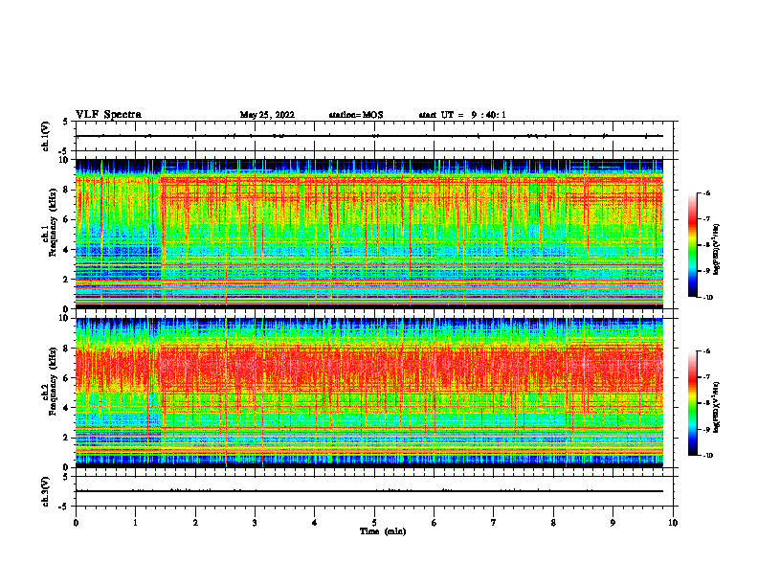This screenshot has width=758, height=586.
Task: Click the ch.1 color scale log(PSD) label
Action: pyautogui.click(x=717, y=250)
